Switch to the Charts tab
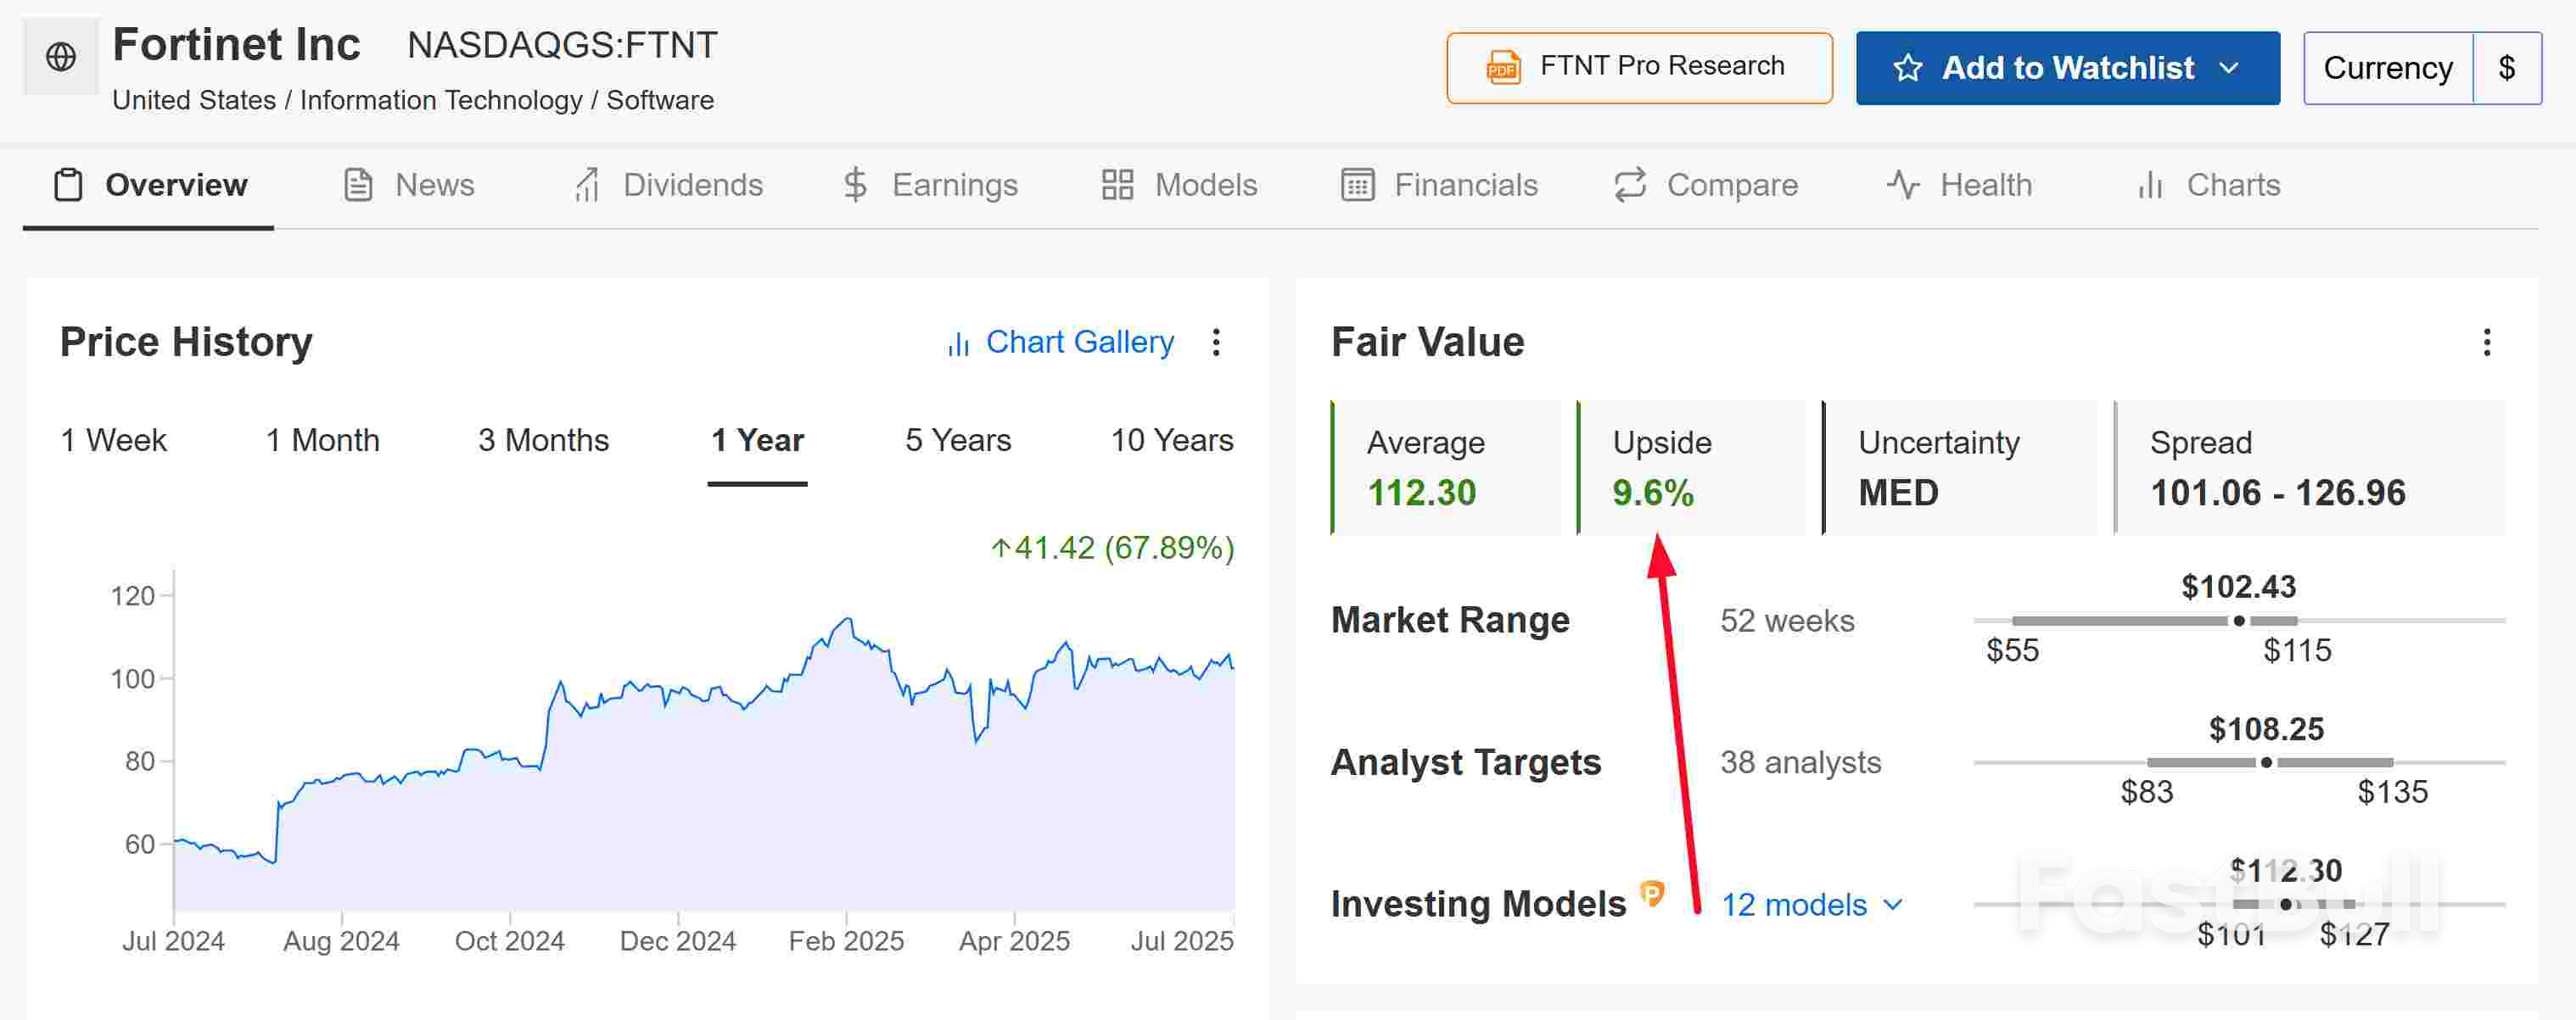 tap(2233, 184)
